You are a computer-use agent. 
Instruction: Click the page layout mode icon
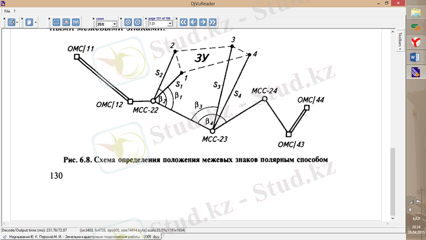pyautogui.click(x=11, y=22)
